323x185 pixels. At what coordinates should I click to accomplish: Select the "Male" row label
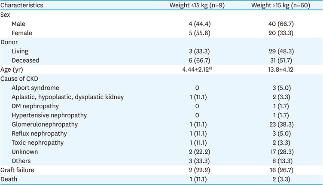19,24
